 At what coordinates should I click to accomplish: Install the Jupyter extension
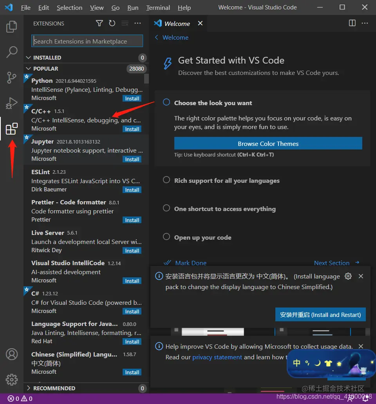point(132,159)
